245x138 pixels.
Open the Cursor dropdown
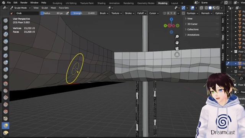point(154,13)
